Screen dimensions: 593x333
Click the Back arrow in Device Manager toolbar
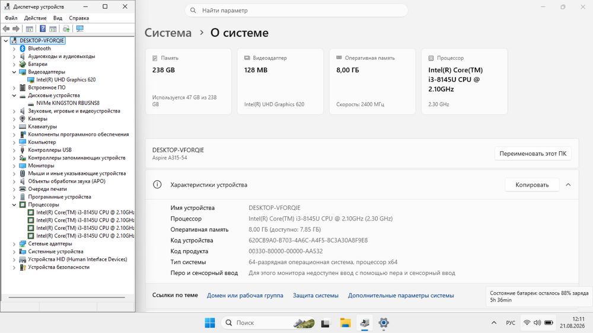tap(6, 28)
